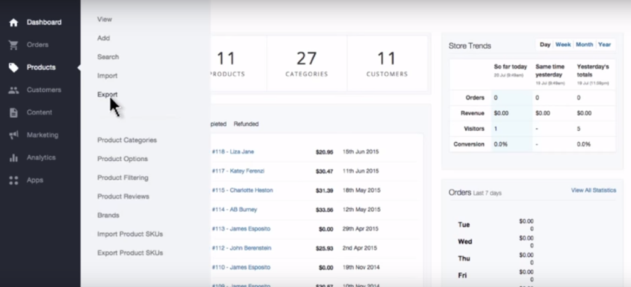Switch Store Trends to Month
Viewport: 631px width, 287px height.
click(584, 44)
